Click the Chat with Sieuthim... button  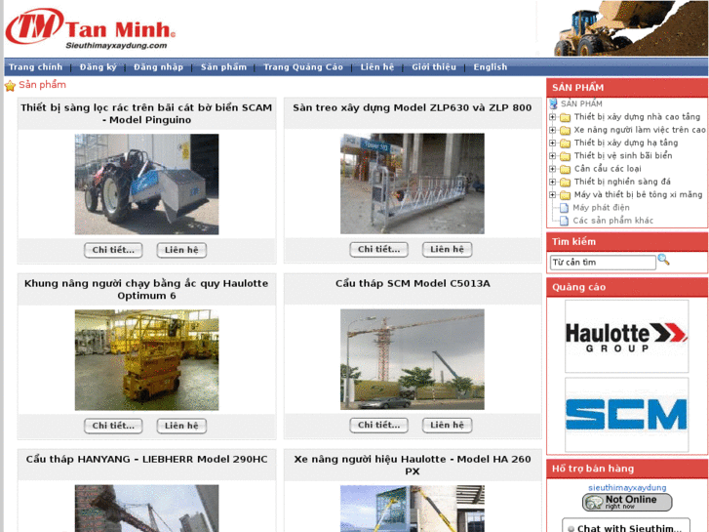coord(626,526)
